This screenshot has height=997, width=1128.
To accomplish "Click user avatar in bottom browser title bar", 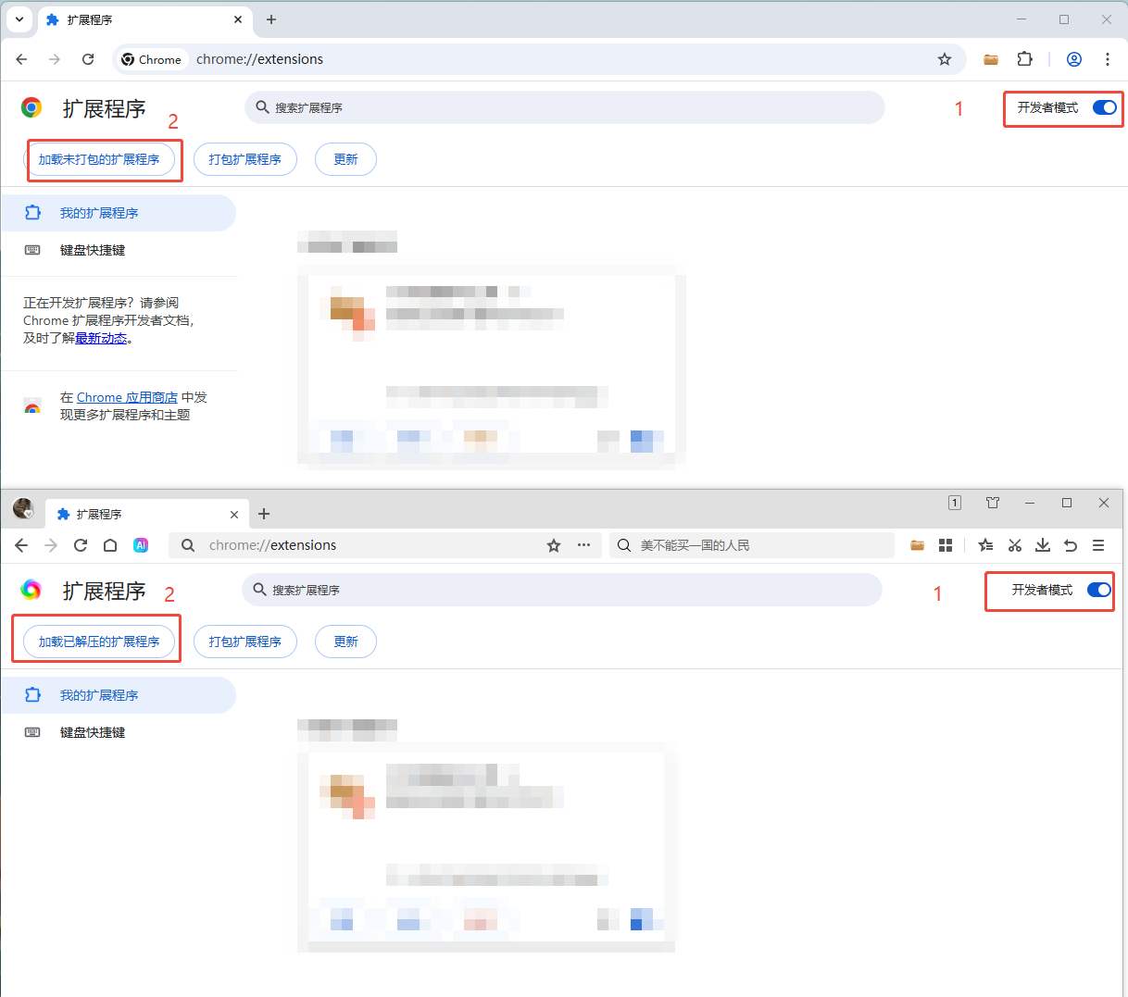I will point(23,508).
